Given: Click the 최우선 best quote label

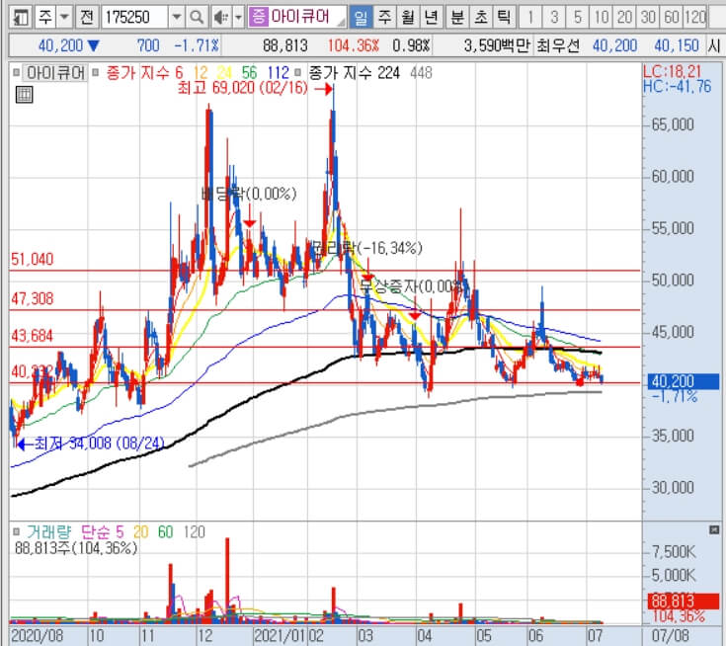Looking at the screenshot, I should click(558, 45).
